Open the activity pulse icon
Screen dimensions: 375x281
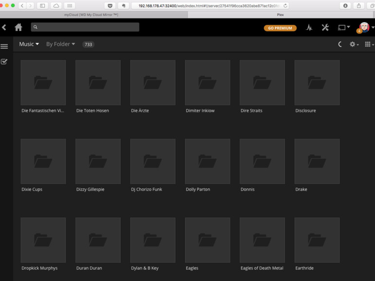[x=309, y=28]
